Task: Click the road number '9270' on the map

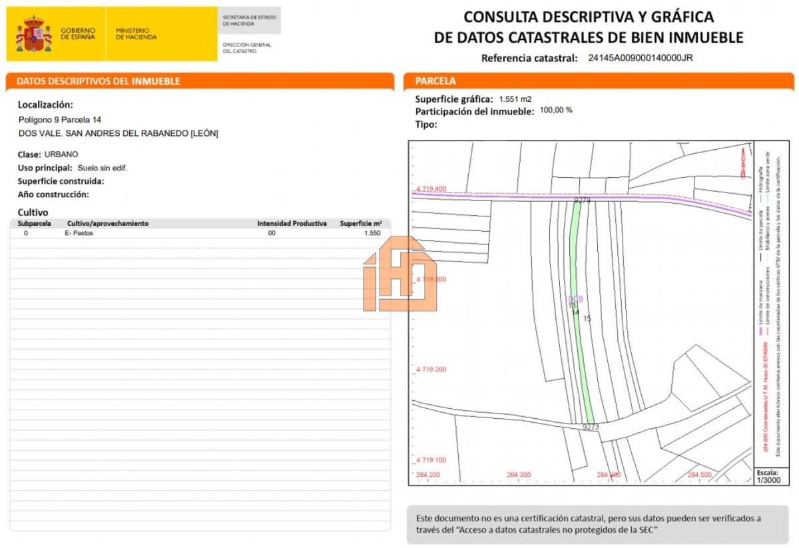Action: point(582,200)
